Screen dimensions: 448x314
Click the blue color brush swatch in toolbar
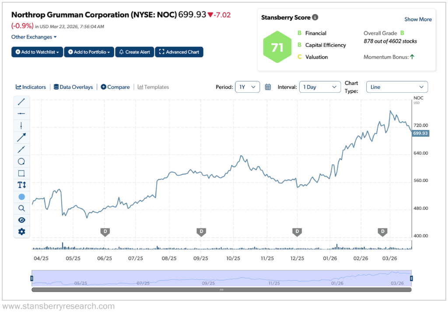(21, 197)
